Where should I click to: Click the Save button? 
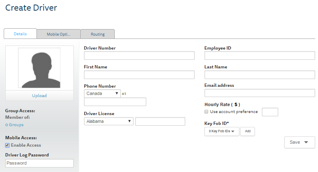[x=299, y=142]
